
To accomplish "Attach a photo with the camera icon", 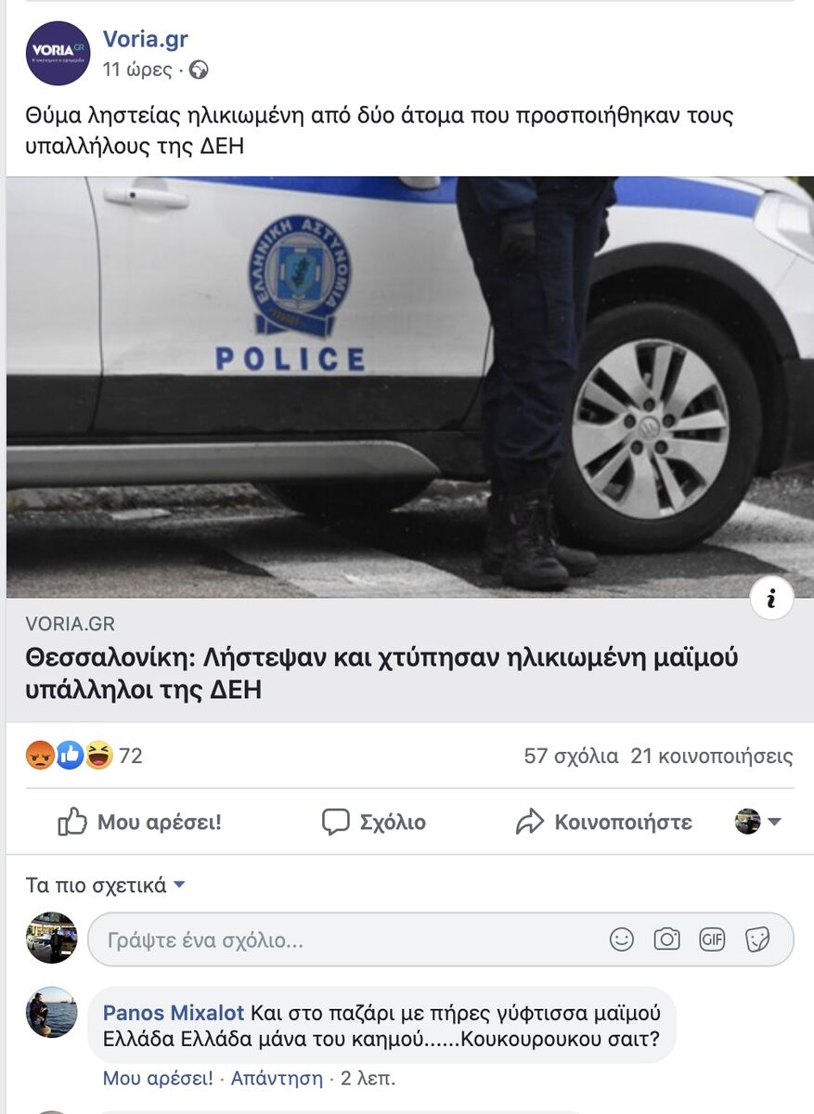I will pyautogui.click(x=666, y=939).
